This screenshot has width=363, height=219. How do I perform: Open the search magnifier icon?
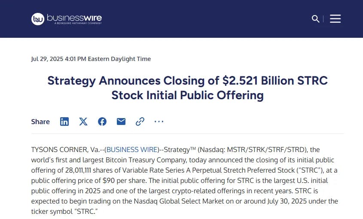click(x=315, y=19)
